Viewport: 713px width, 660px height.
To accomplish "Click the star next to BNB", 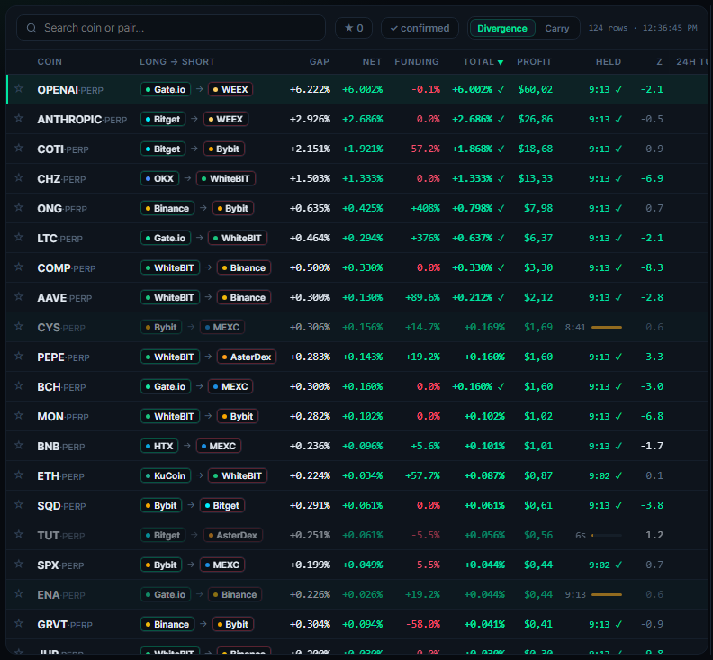I will 19,445.
